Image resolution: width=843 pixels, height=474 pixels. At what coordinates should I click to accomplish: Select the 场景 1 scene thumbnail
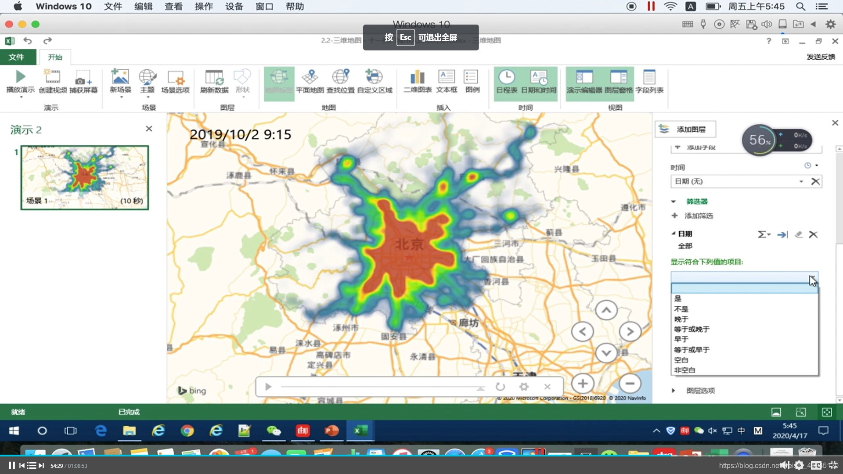point(84,177)
